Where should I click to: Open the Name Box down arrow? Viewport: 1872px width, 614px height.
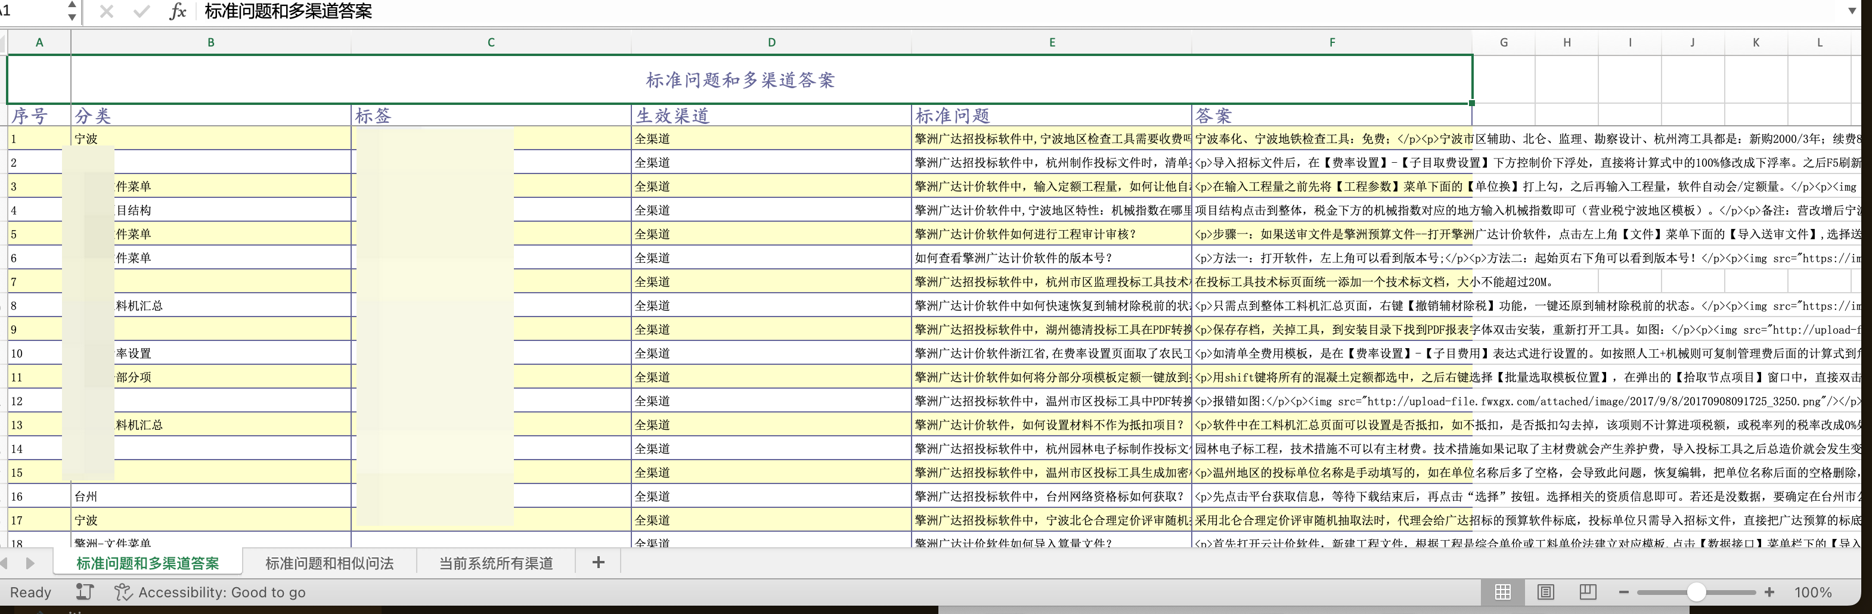pos(72,17)
